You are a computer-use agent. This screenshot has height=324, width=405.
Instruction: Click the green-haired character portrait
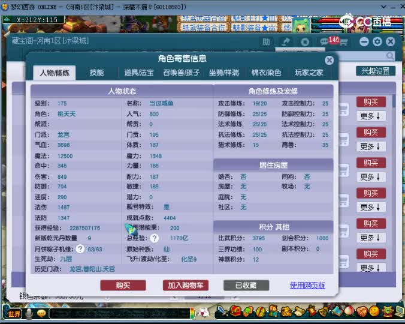[x=302, y=25]
